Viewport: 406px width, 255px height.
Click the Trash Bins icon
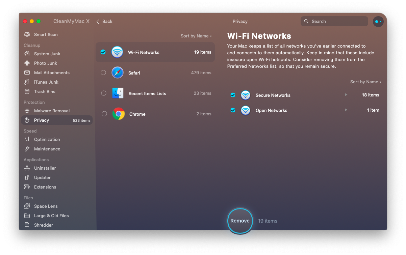(x=27, y=92)
